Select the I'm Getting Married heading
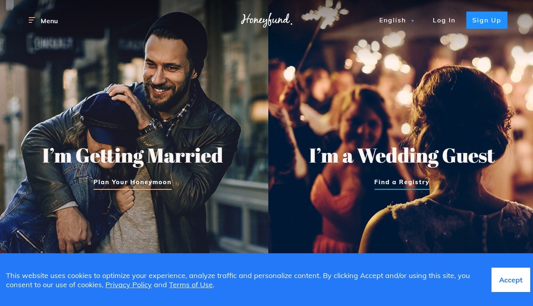 [133, 156]
